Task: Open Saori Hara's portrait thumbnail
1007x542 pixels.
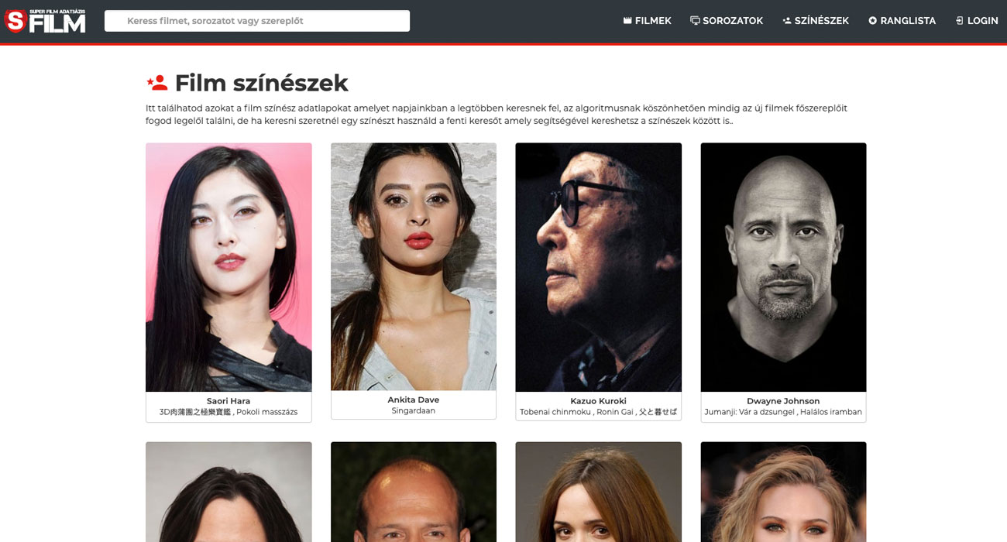Action: coord(229,267)
